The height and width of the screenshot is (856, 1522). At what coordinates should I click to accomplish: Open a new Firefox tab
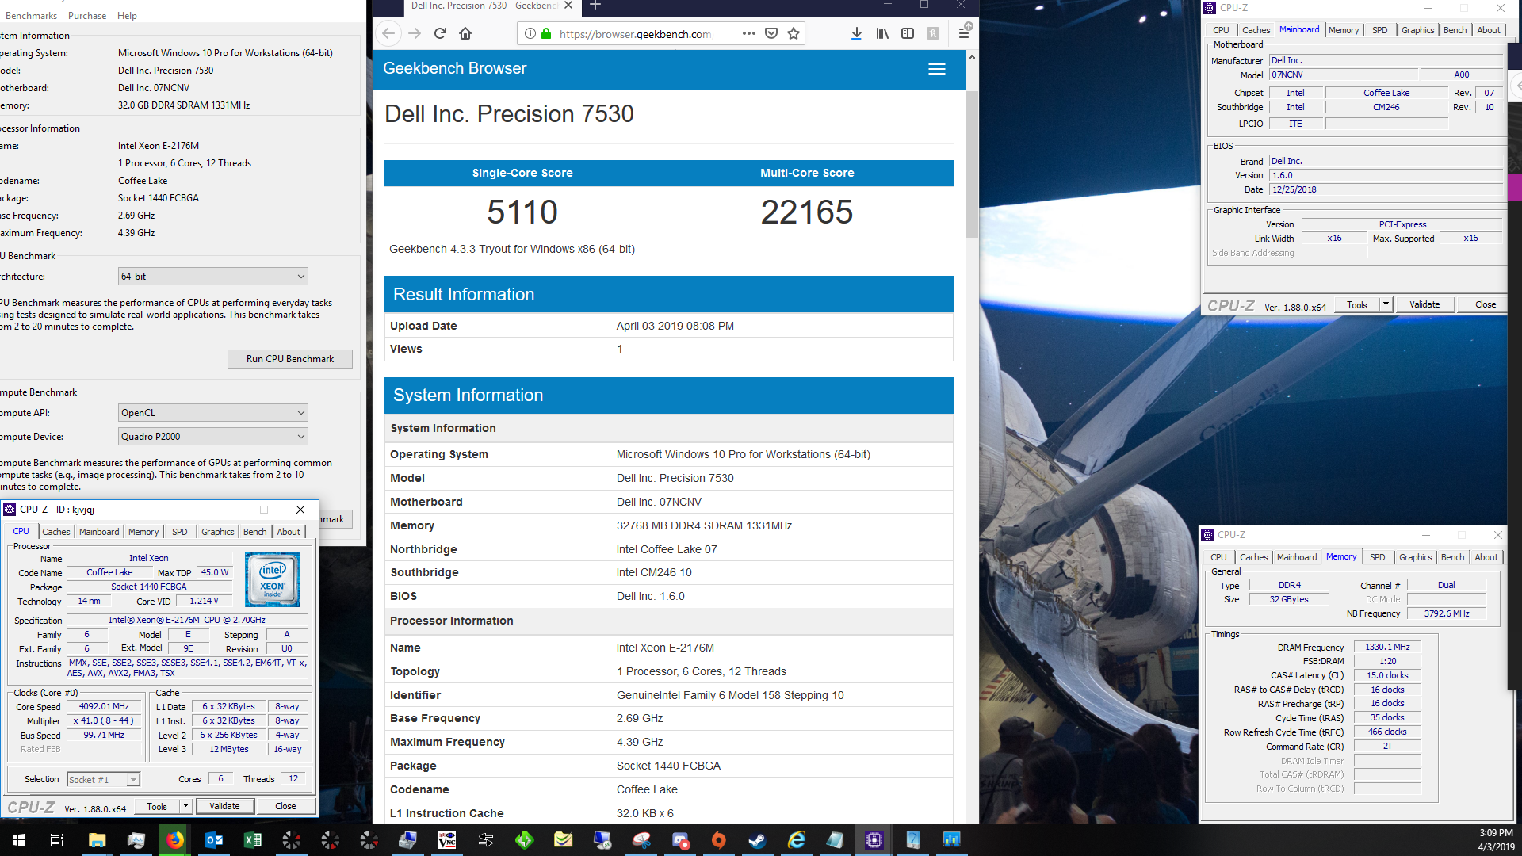tap(595, 6)
